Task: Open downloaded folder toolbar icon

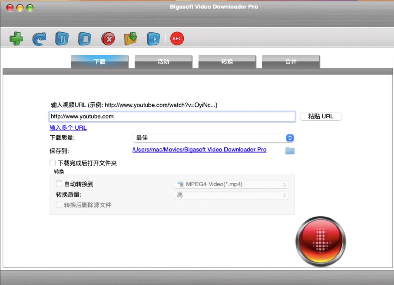Action: [131, 39]
